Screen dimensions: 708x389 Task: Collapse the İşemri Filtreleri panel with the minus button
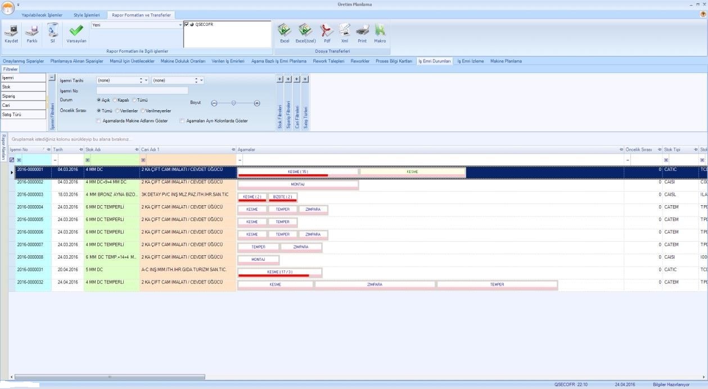52,78
